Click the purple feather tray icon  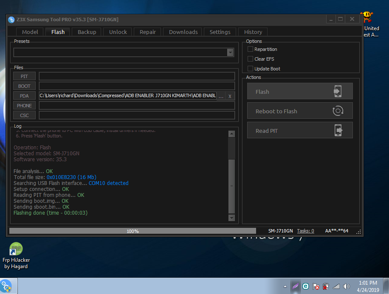[x=295, y=286]
